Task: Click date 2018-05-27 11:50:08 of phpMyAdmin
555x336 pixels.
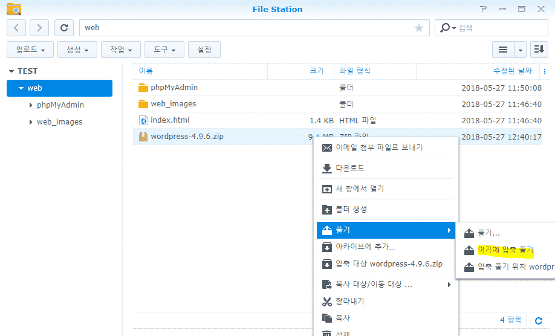Action: 501,88
